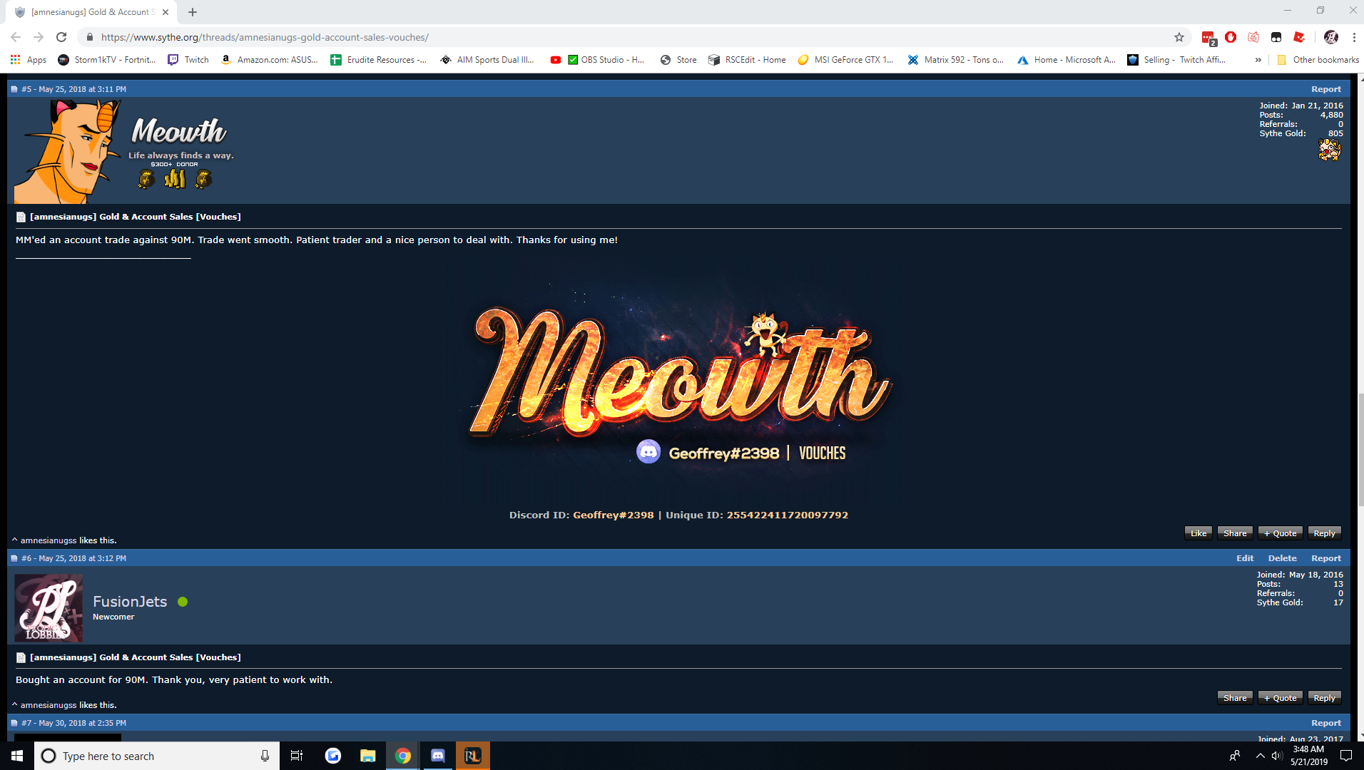Click the gold pile donor badge
The width and height of the screenshot is (1364, 770).
pyautogui.click(x=175, y=178)
